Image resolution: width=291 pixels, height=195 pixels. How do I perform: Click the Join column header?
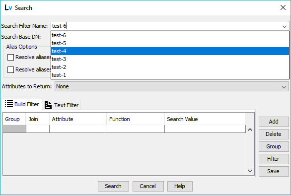37,119
